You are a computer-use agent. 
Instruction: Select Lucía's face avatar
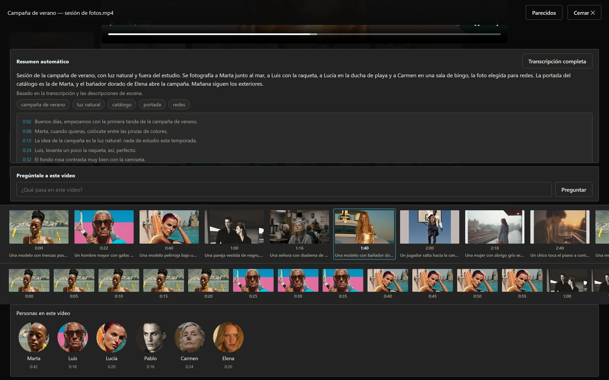pyautogui.click(x=111, y=337)
